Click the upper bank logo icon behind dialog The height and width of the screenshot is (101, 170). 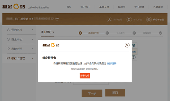click(134, 46)
